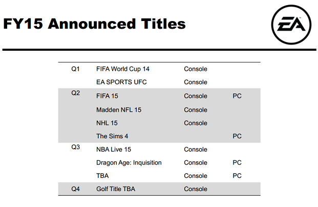
Task: Select the PC platform for FIFA 15
Action: pyautogui.click(x=237, y=96)
